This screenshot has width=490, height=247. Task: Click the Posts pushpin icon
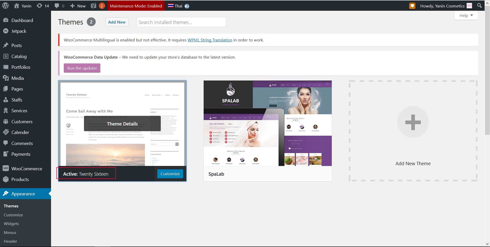(x=6, y=45)
